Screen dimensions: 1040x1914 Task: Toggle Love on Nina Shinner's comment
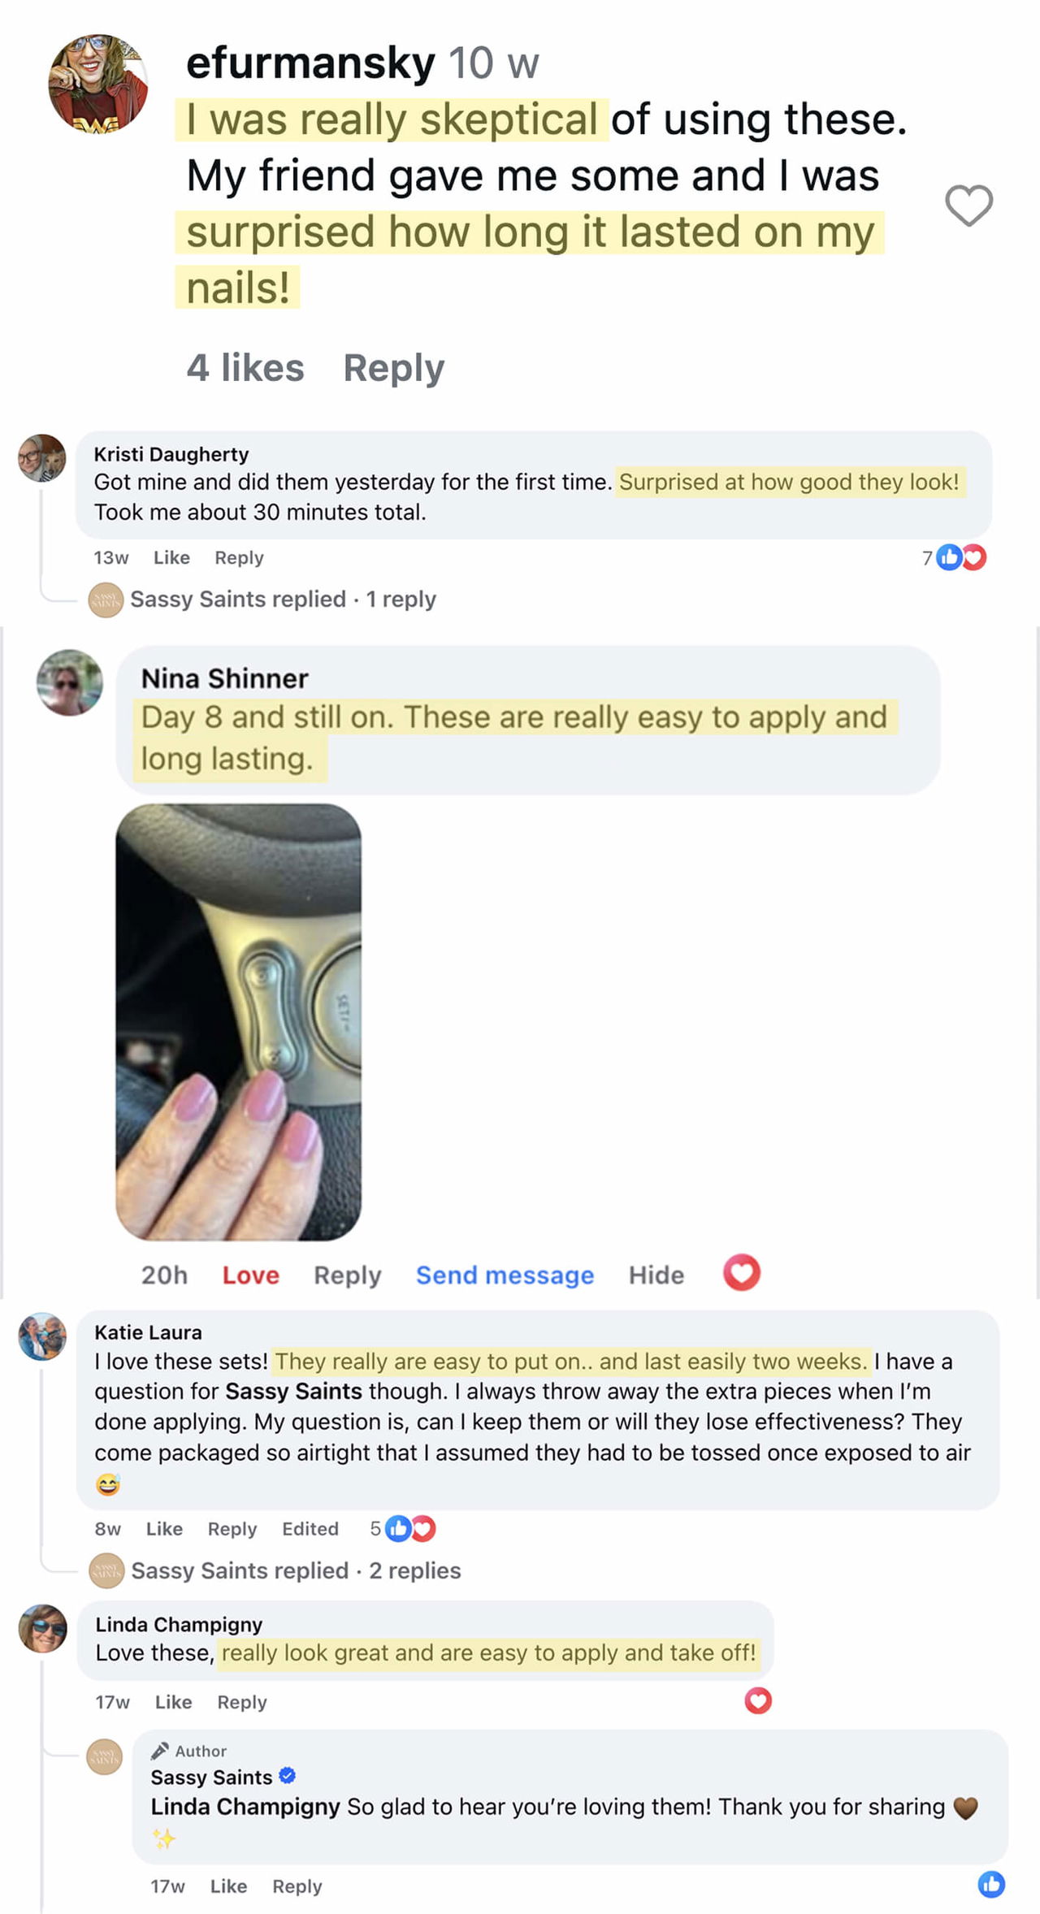(250, 1275)
